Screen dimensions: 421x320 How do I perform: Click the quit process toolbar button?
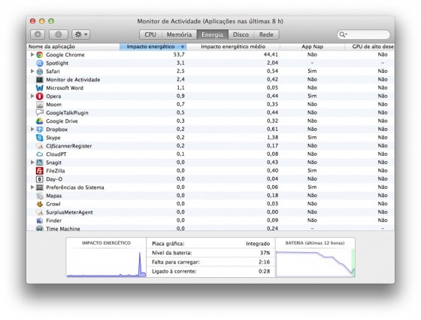click(38, 35)
